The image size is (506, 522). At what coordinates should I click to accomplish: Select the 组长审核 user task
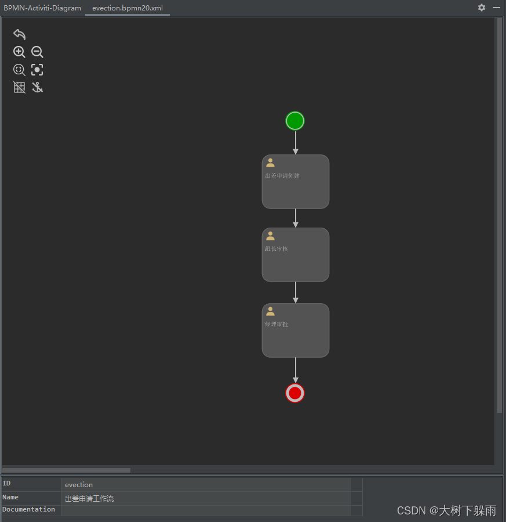(x=296, y=255)
